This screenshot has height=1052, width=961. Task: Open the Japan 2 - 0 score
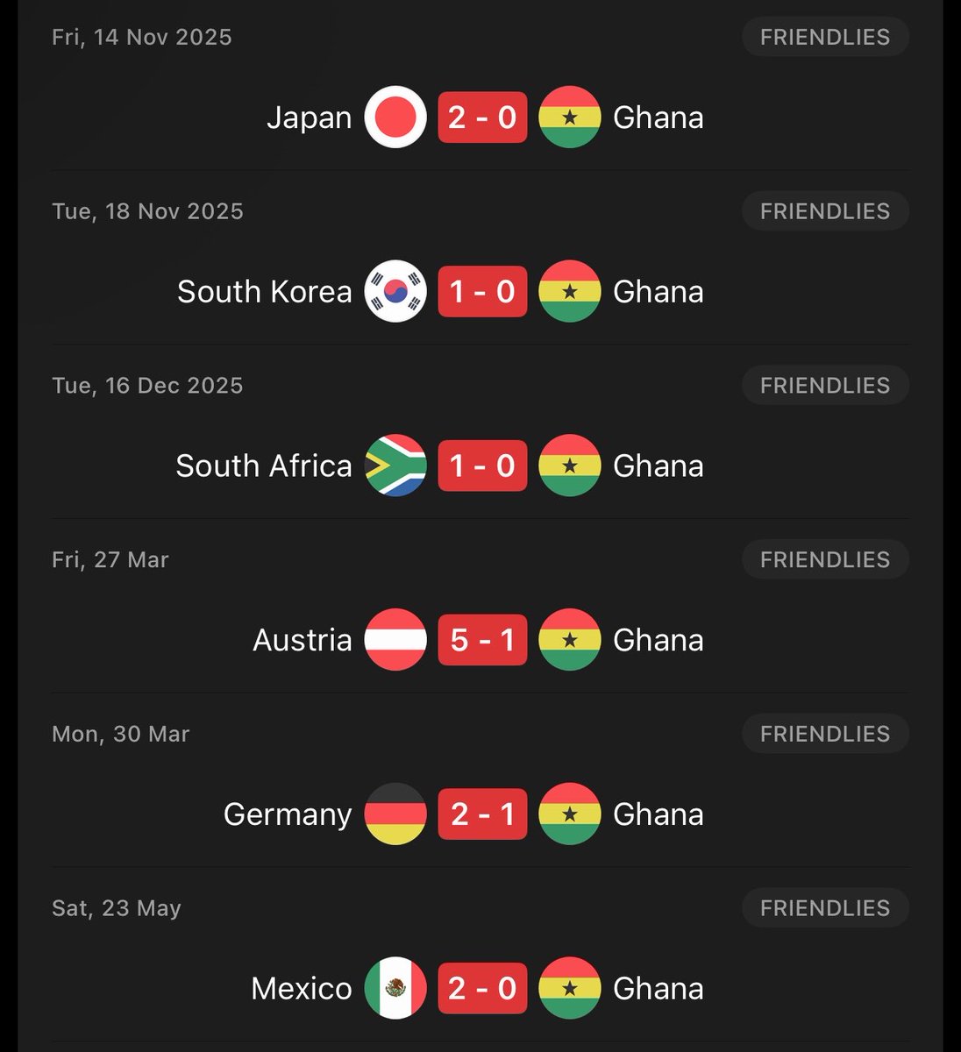click(482, 117)
